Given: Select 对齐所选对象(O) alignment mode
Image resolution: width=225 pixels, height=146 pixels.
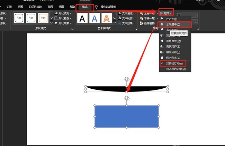Looking at the screenshot, I should [x=176, y=69].
